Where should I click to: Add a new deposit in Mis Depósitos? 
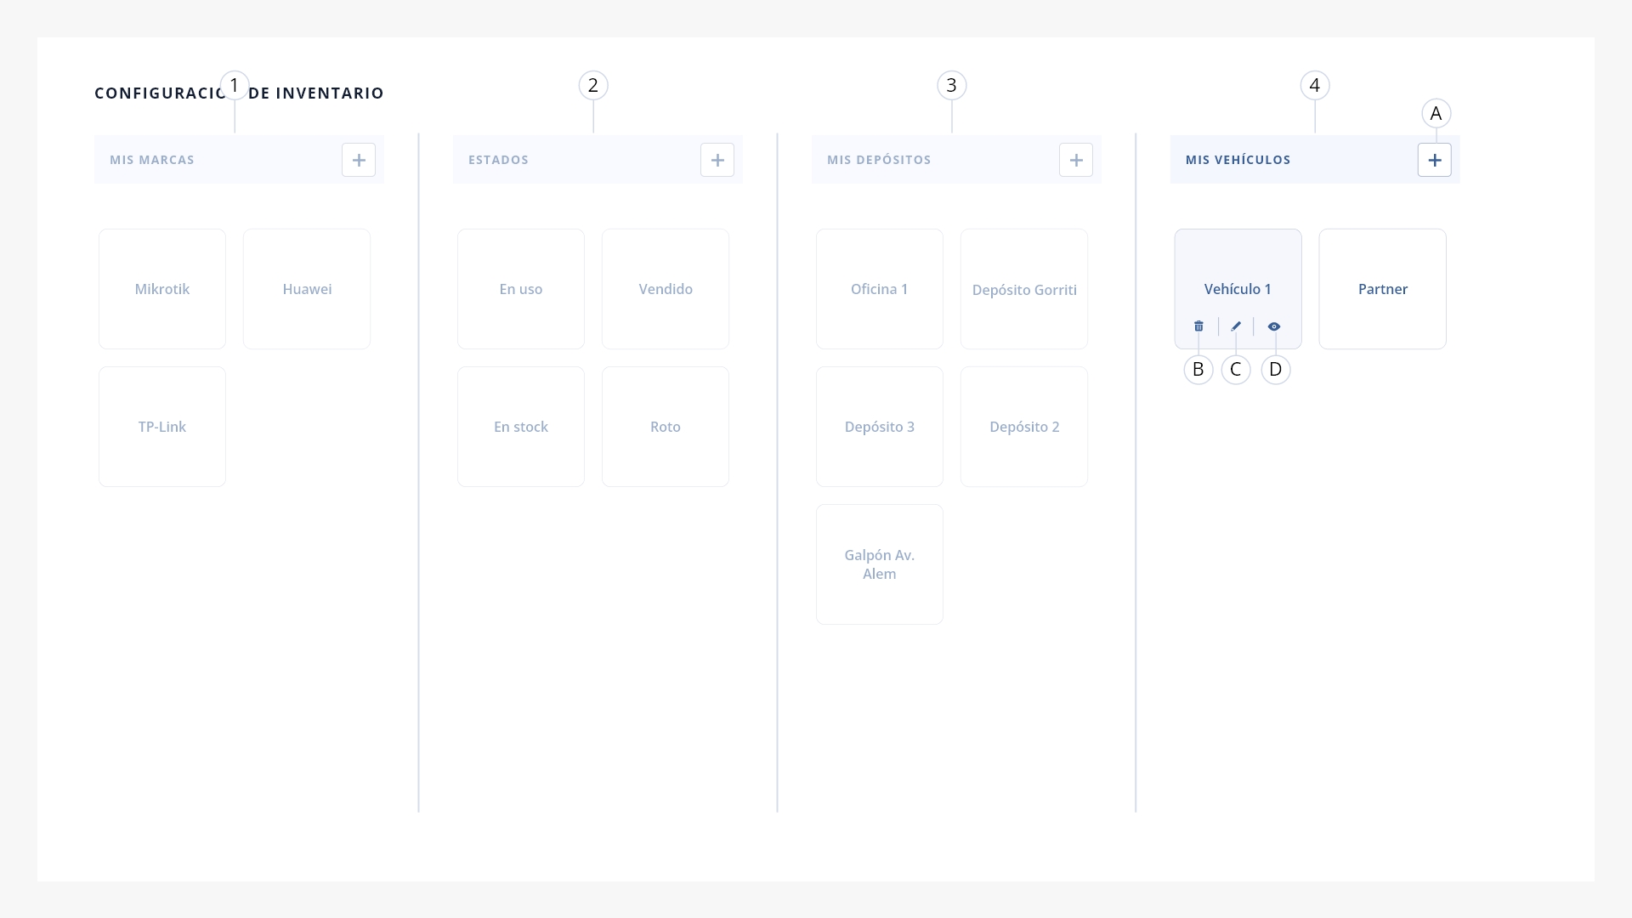pyautogui.click(x=1076, y=160)
